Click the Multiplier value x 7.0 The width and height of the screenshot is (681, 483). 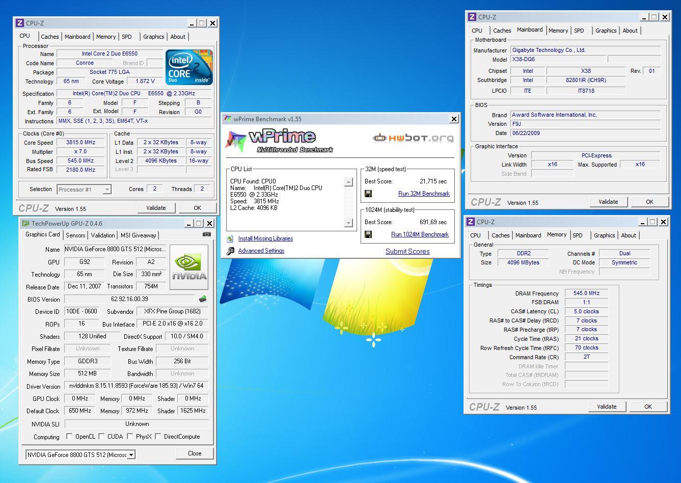pyautogui.click(x=81, y=152)
